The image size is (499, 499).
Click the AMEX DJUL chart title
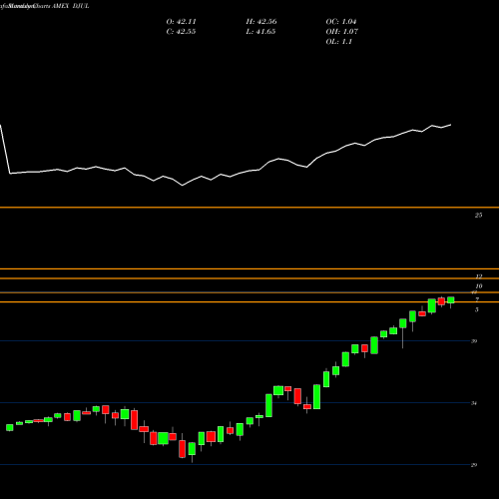pyautogui.click(x=70, y=6)
